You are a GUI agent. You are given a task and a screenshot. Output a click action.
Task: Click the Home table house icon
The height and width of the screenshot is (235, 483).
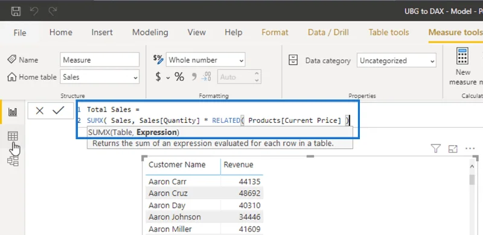click(x=11, y=77)
